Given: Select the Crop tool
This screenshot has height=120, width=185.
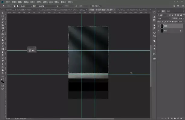Looking at the screenshot, I should pos(3,25).
